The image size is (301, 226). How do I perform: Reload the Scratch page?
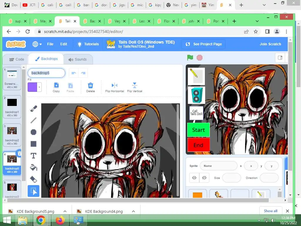click(x=28, y=31)
